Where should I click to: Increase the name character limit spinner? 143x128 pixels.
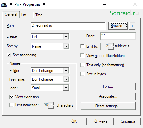(51, 104)
